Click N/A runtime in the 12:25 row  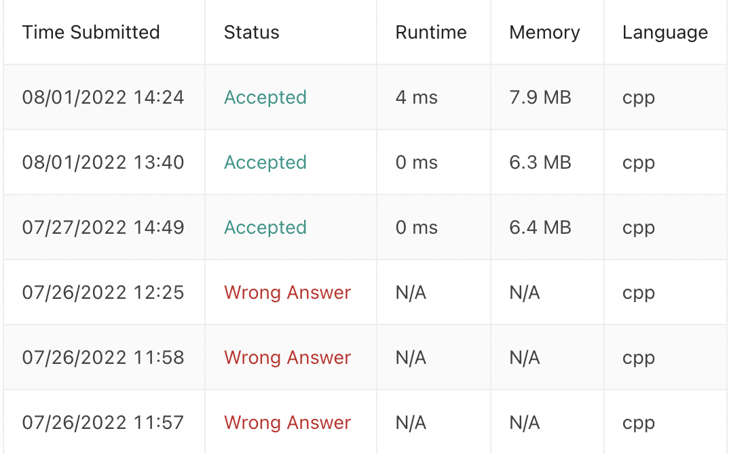pos(411,293)
